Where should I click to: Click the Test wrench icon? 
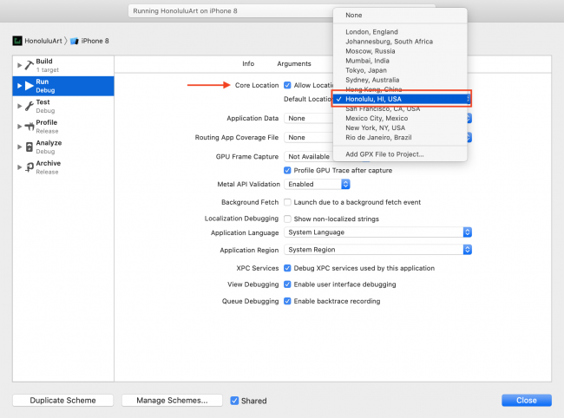[x=30, y=106]
